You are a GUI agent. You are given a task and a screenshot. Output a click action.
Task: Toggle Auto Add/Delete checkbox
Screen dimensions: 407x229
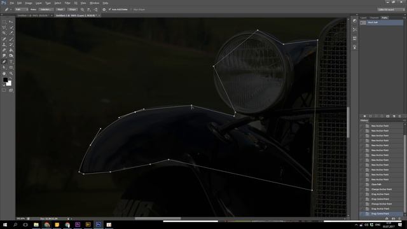[x=110, y=10]
